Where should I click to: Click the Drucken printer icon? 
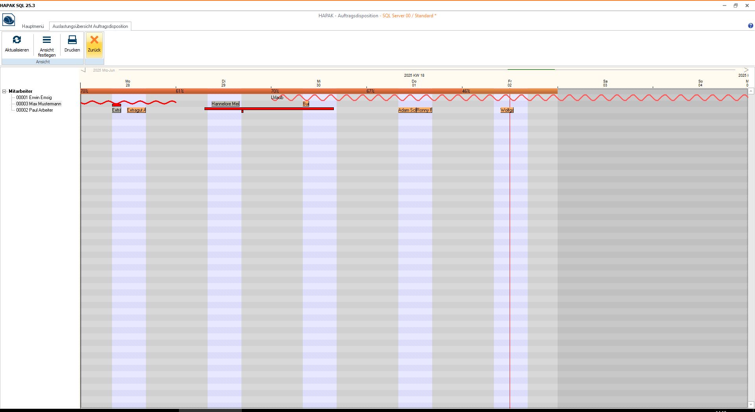click(72, 40)
